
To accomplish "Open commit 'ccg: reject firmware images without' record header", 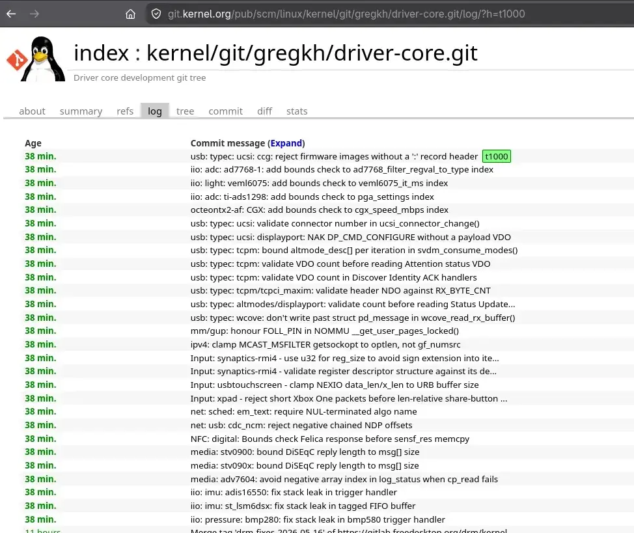I will coord(334,156).
